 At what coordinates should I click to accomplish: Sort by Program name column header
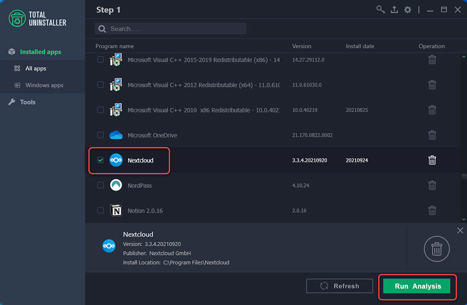tap(114, 46)
